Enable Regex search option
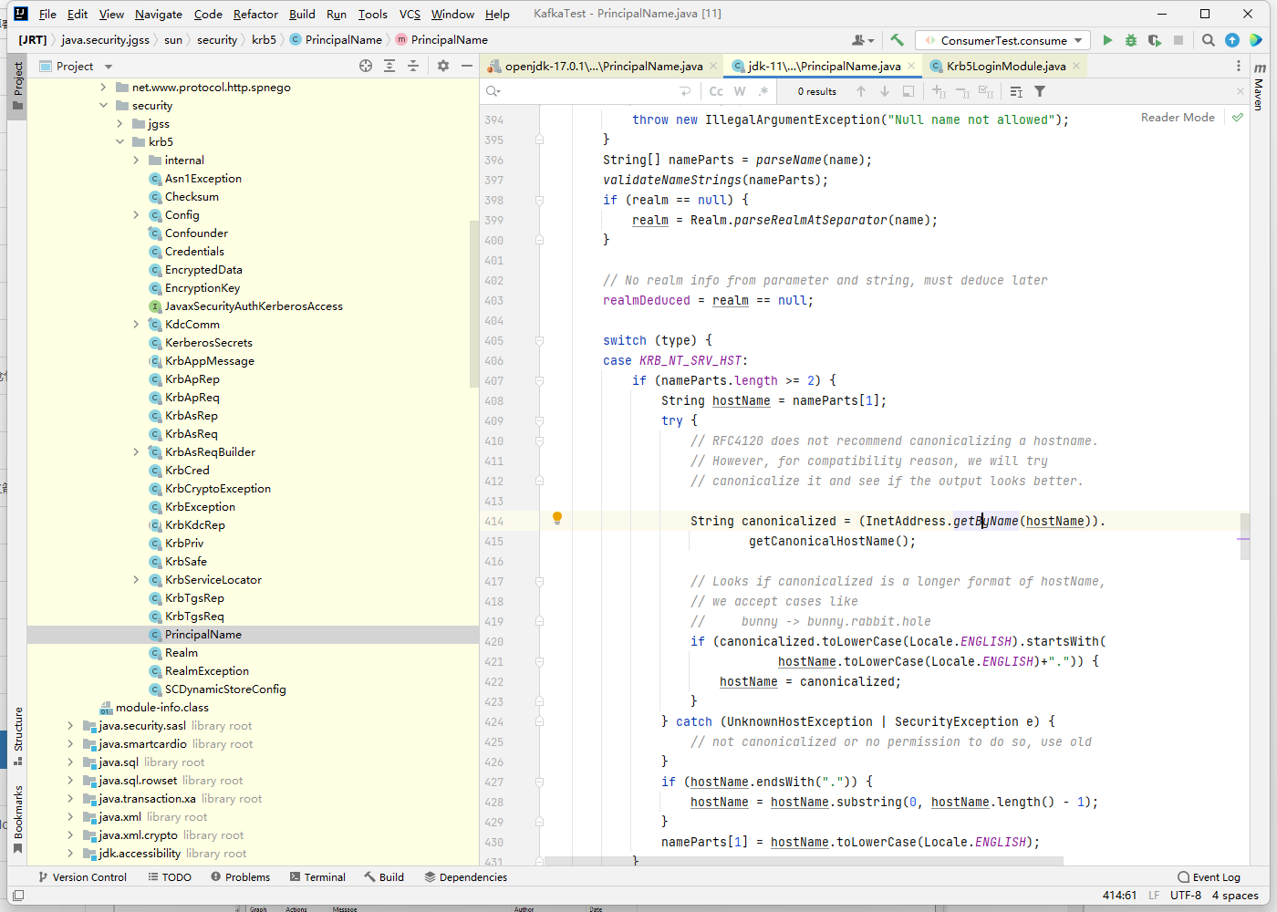1277x912 pixels. pyautogui.click(x=763, y=91)
